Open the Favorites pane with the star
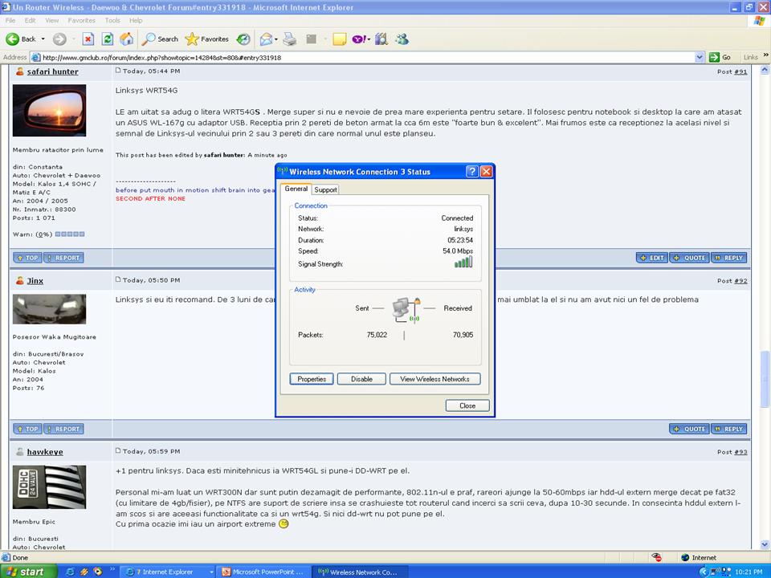This screenshot has width=771, height=578. point(207,39)
